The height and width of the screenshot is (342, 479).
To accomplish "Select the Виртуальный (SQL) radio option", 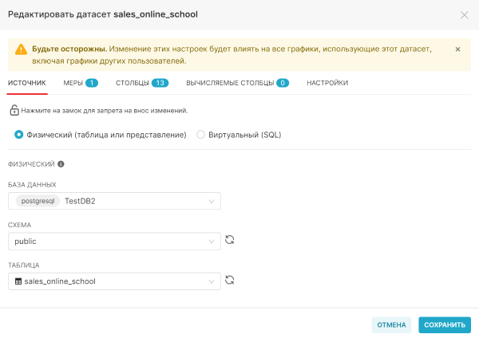I will point(200,135).
